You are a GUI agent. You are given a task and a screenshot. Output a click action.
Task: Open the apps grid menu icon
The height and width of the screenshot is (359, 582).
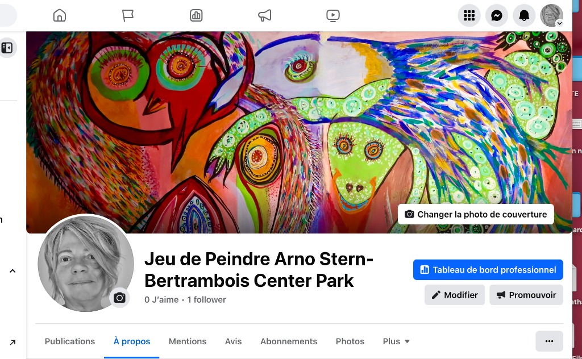(469, 15)
